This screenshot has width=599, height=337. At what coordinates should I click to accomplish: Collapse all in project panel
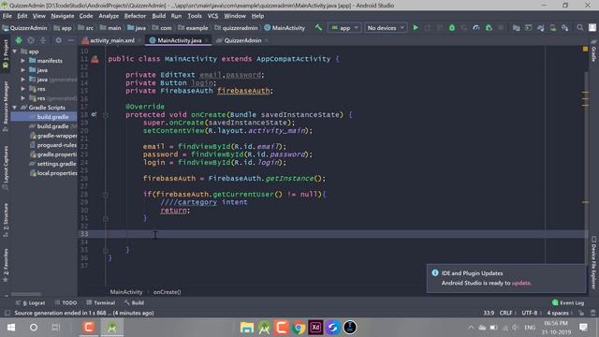[x=43, y=40]
